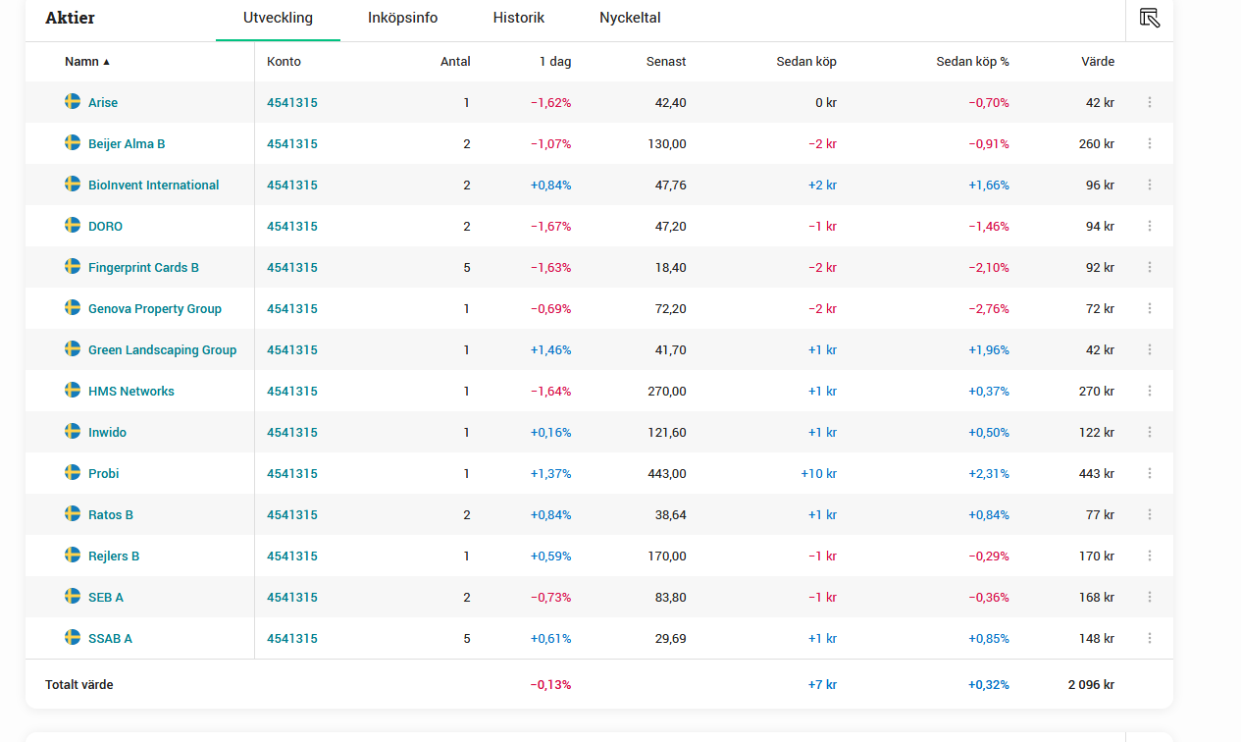This screenshot has height=742, width=1241.
Task: Switch to the Inköpsinfo tab
Action: point(402,18)
